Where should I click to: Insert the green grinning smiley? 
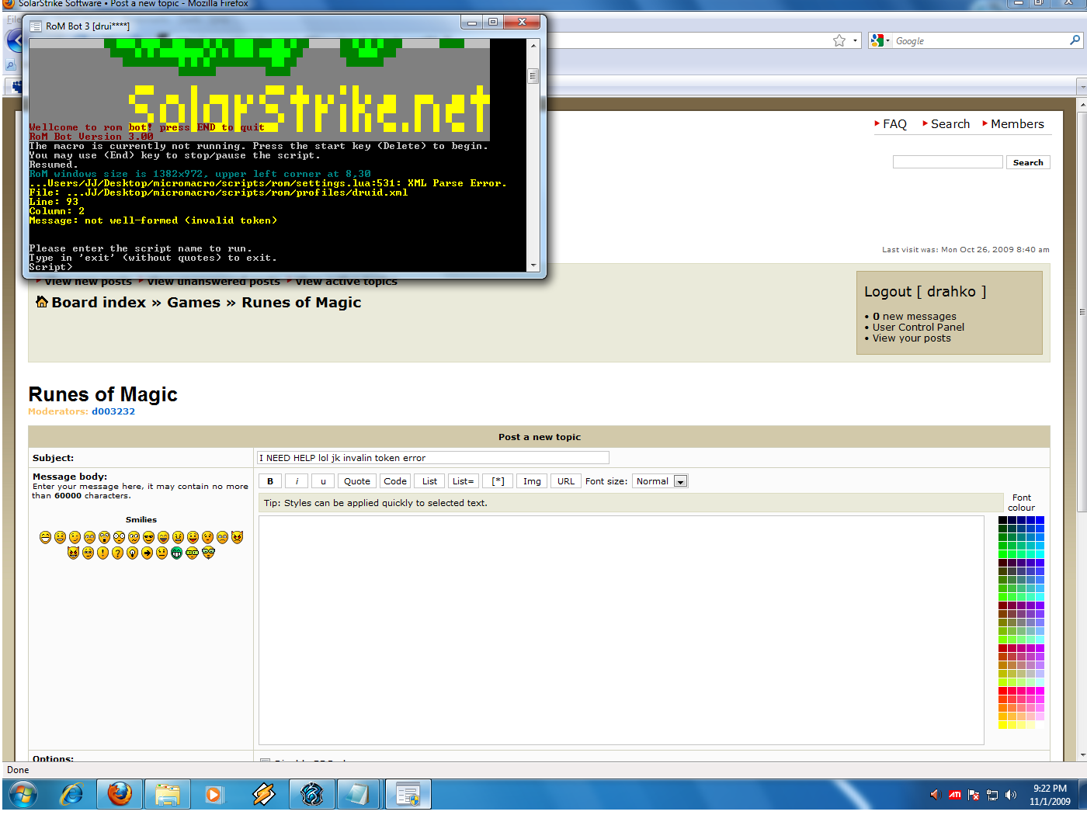177,553
